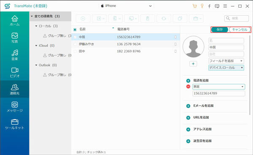Click the TransMate logo icon
Viewport: 253px width, 155px height.
coord(7,6)
